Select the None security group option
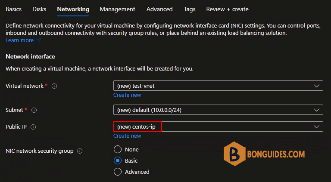331x182 pixels. [118, 150]
